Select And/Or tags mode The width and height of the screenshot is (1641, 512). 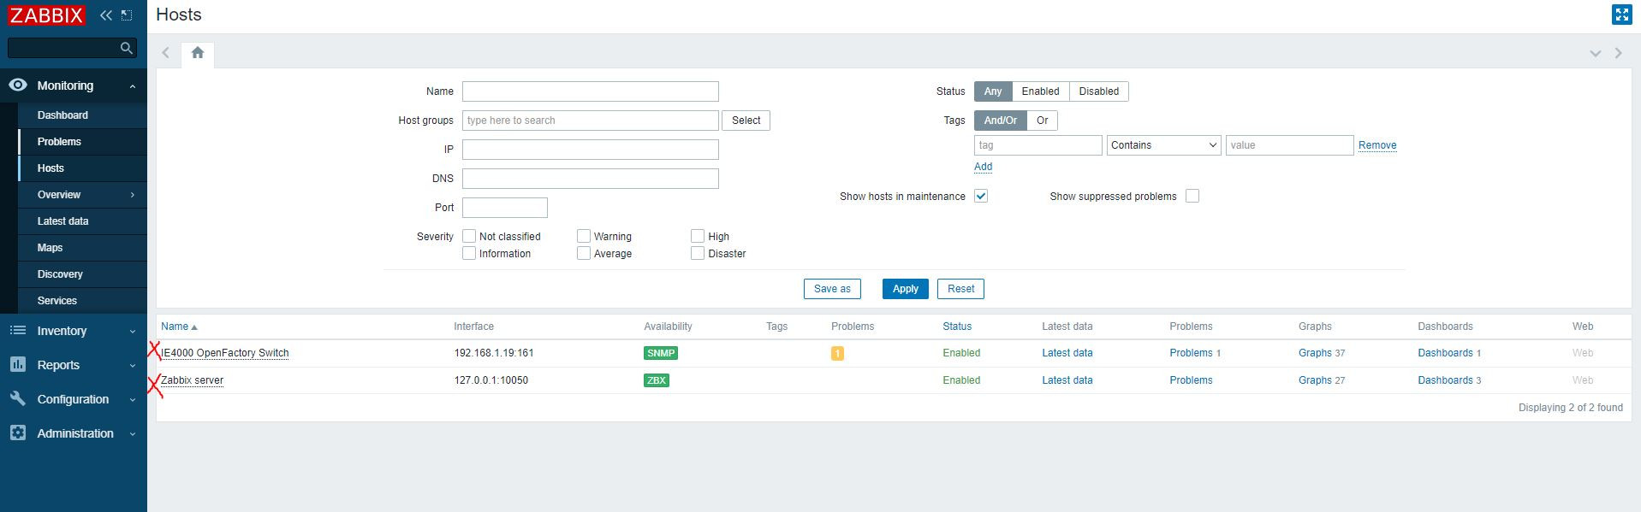click(1000, 121)
